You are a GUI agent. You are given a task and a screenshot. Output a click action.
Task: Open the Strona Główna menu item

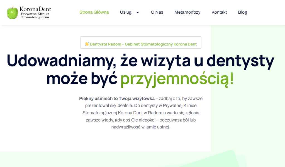tap(94, 12)
